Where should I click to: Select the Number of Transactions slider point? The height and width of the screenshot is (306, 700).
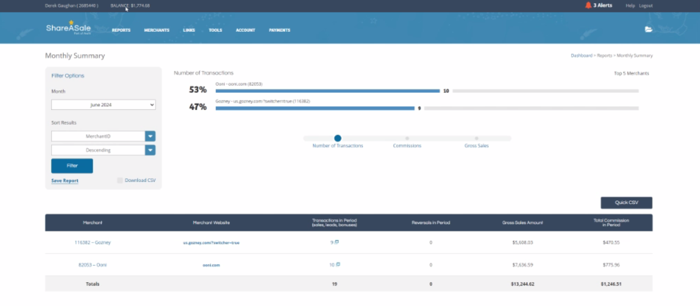(338, 138)
